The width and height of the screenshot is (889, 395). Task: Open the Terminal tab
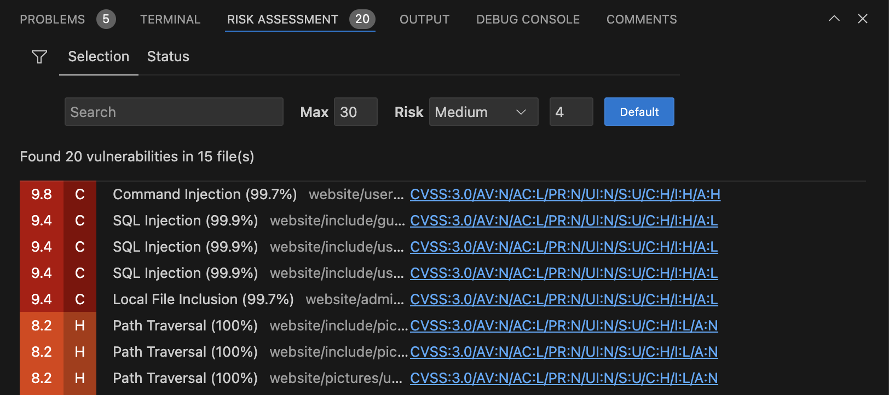click(170, 19)
